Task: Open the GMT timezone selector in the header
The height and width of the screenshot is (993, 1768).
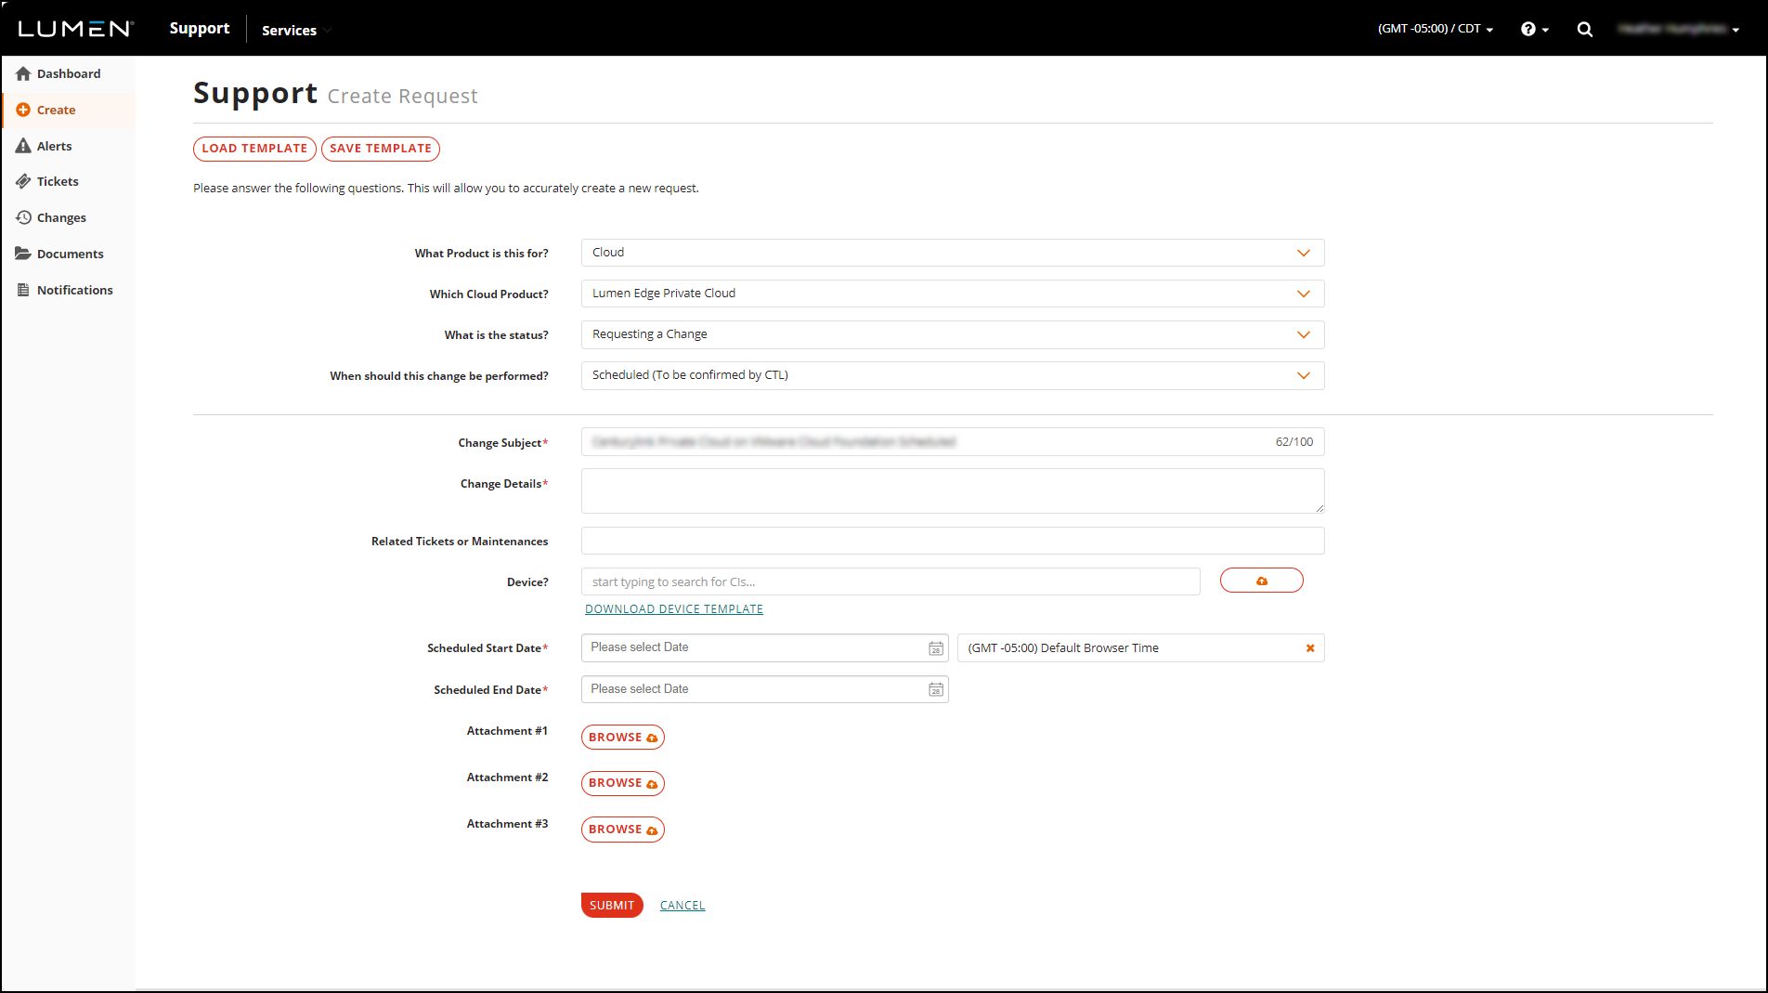Action: [x=1436, y=29]
